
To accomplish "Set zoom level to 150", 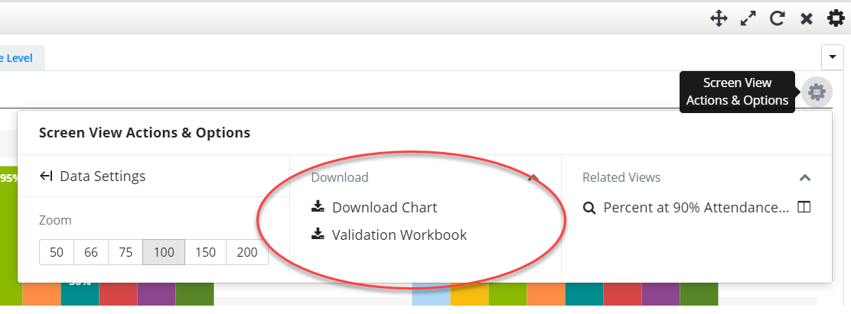I will 205,252.
